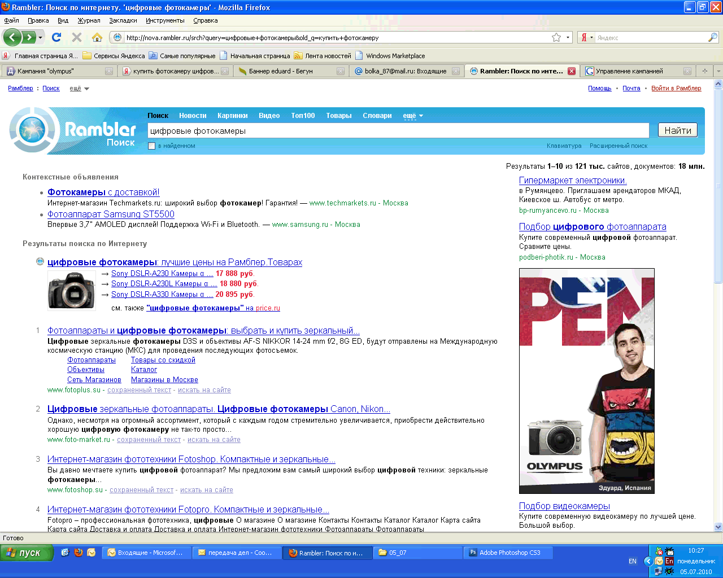Go forward to the next page

coord(28,37)
